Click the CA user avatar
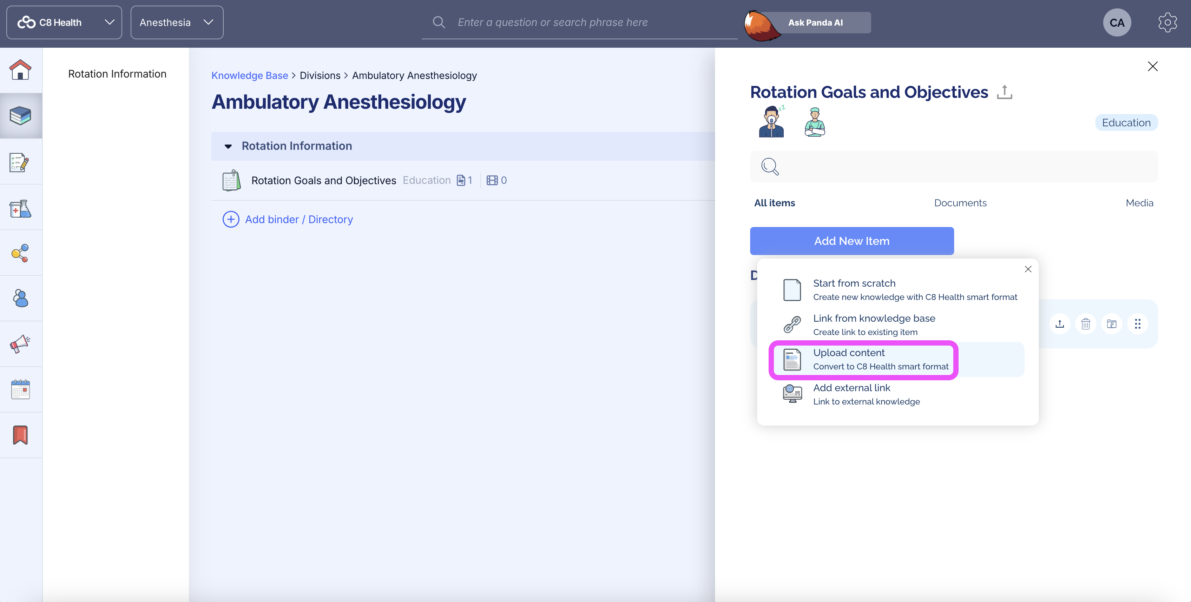The height and width of the screenshot is (602, 1191). (x=1117, y=23)
